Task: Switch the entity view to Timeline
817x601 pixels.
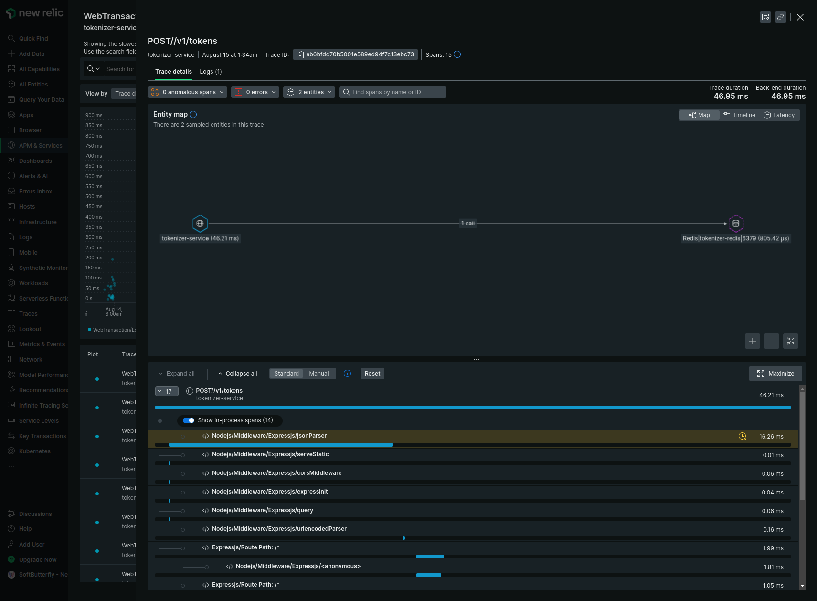Action: 739,115
